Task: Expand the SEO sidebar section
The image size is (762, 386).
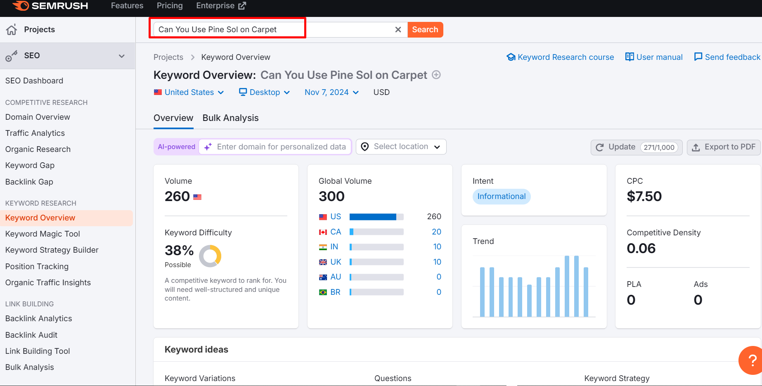Action: (121, 56)
